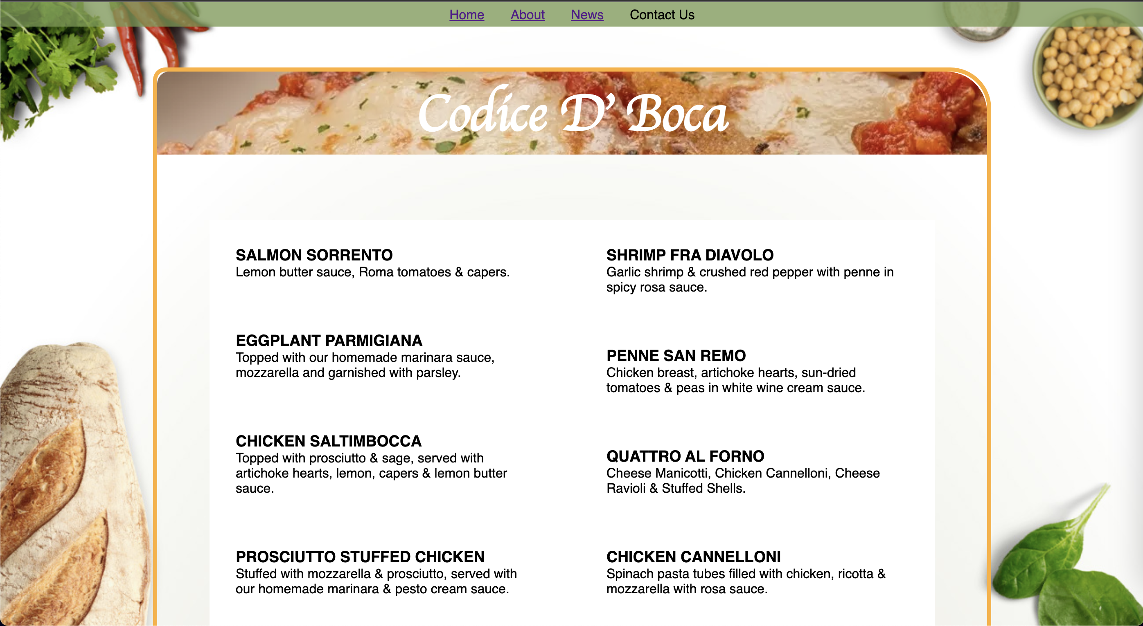
Task: Click the Salmon Sorrento dish title
Action: (x=315, y=254)
